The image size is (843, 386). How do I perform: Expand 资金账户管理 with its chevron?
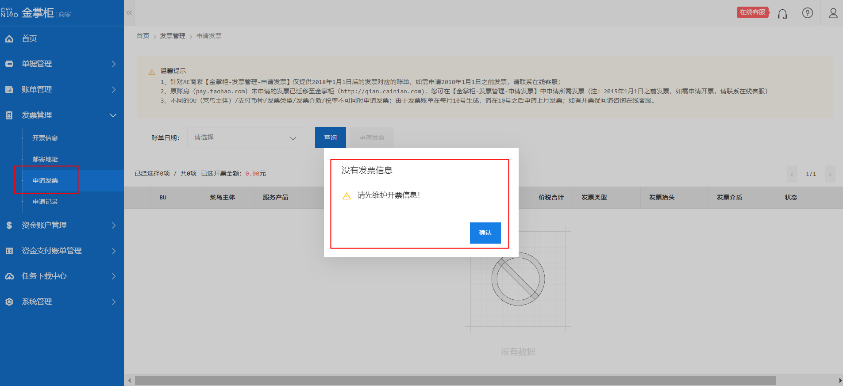pyautogui.click(x=114, y=225)
